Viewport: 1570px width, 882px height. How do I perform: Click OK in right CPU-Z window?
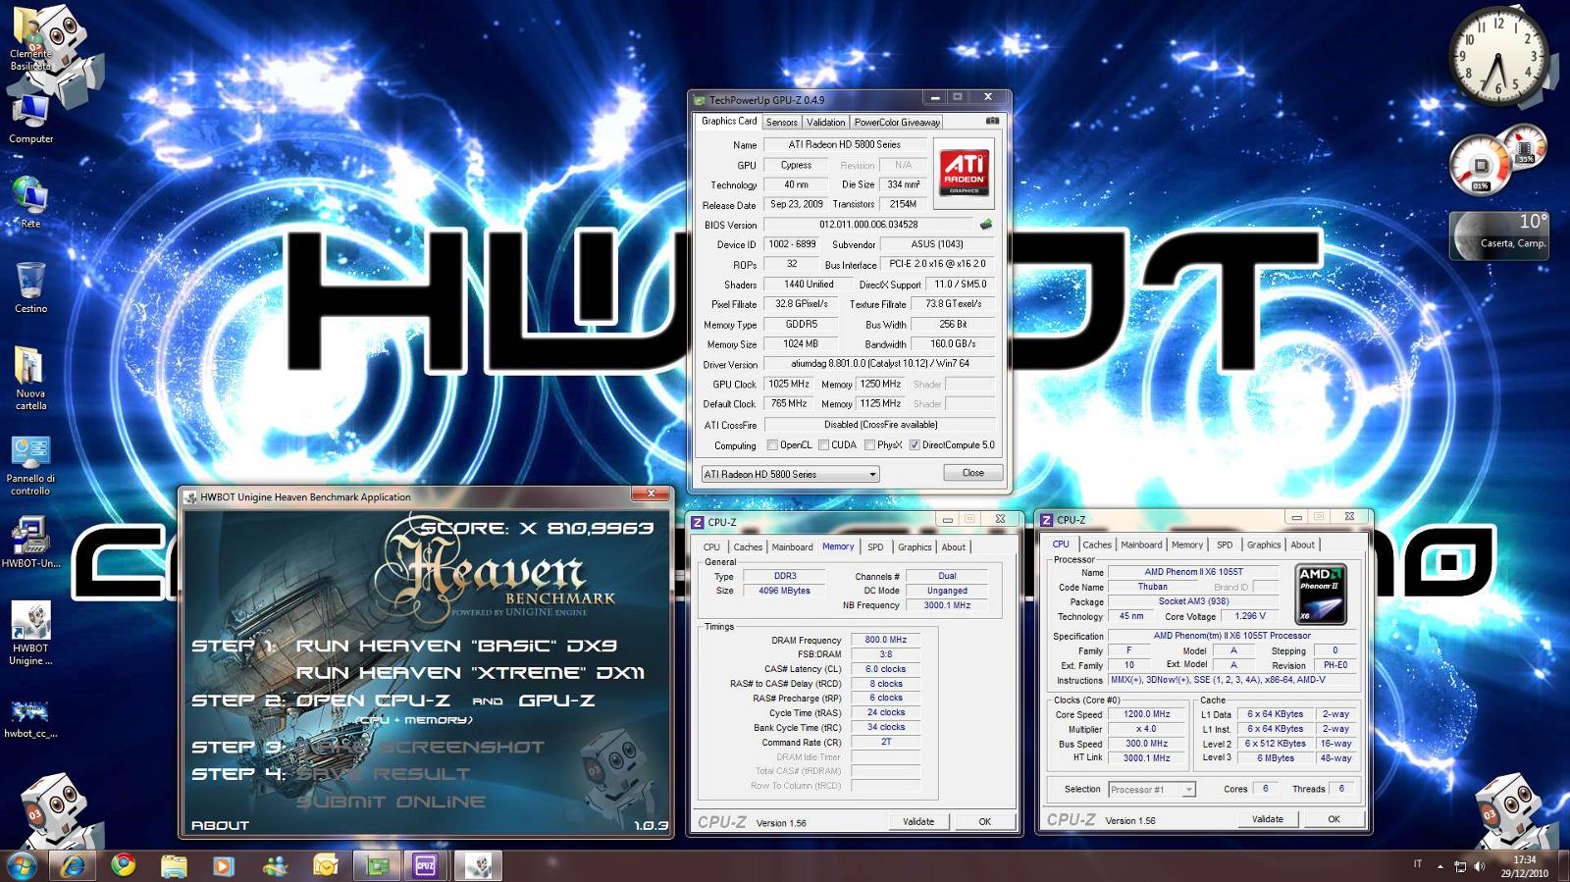1334,819
